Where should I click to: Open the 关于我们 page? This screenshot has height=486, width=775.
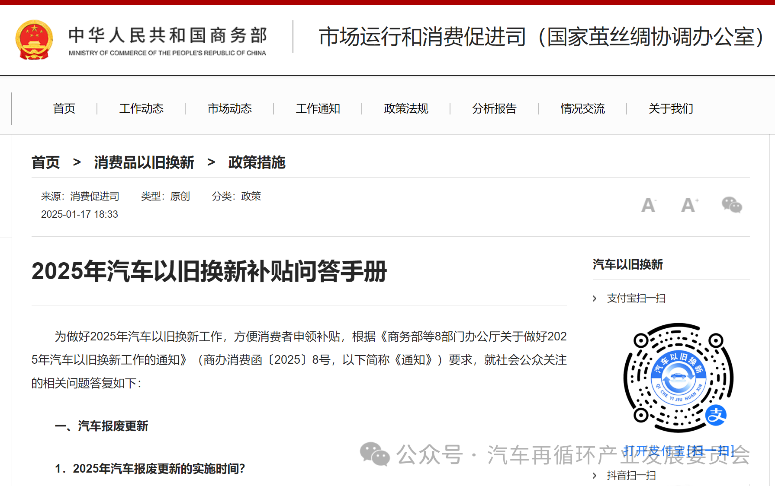(x=671, y=108)
